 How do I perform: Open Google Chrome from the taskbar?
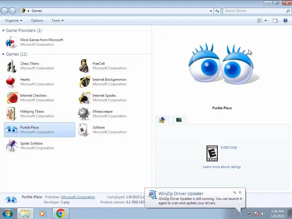[60, 213]
